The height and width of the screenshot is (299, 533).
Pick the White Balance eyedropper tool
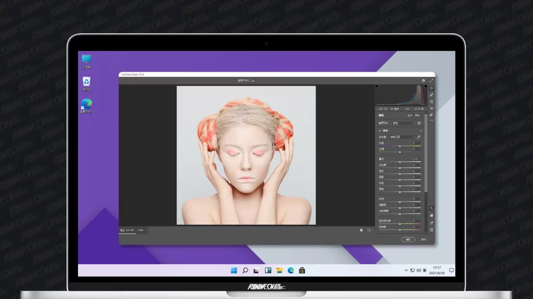click(x=418, y=137)
